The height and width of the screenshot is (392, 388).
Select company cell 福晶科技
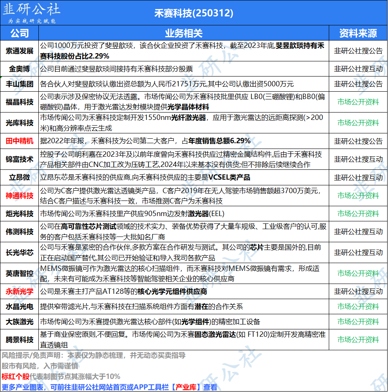(x=20, y=102)
